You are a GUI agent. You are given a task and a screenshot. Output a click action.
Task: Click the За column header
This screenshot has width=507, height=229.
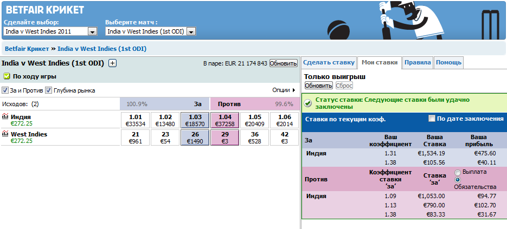click(197, 104)
